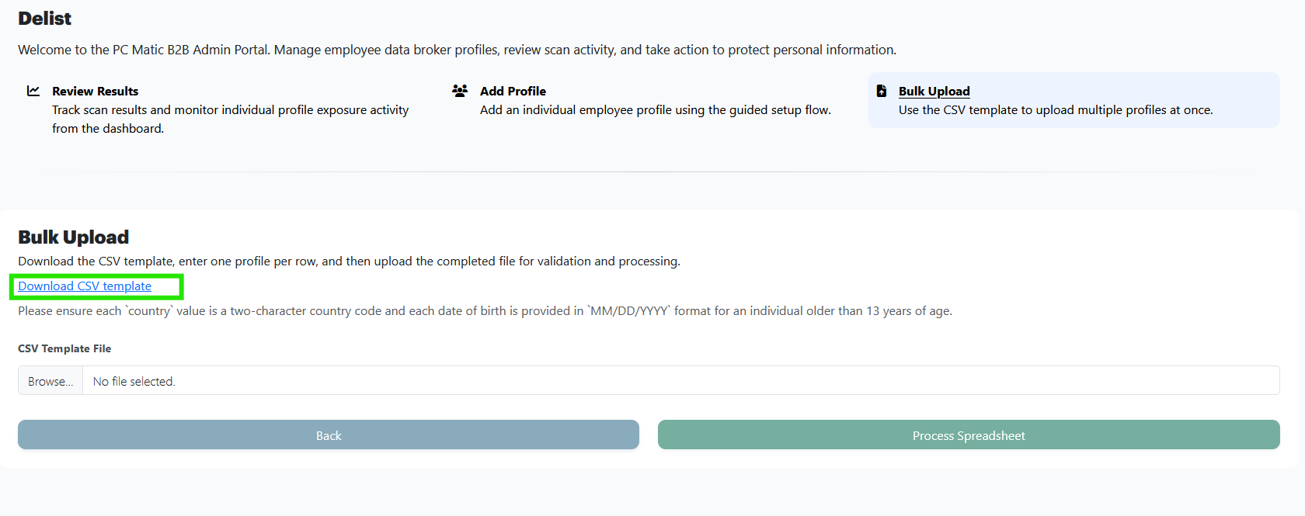Click the welcome message about Admin Portal
Image resolution: width=1305 pixels, height=516 pixels.
coord(457,50)
